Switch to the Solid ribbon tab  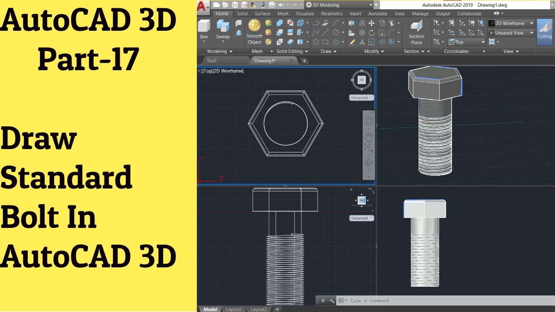(x=242, y=13)
